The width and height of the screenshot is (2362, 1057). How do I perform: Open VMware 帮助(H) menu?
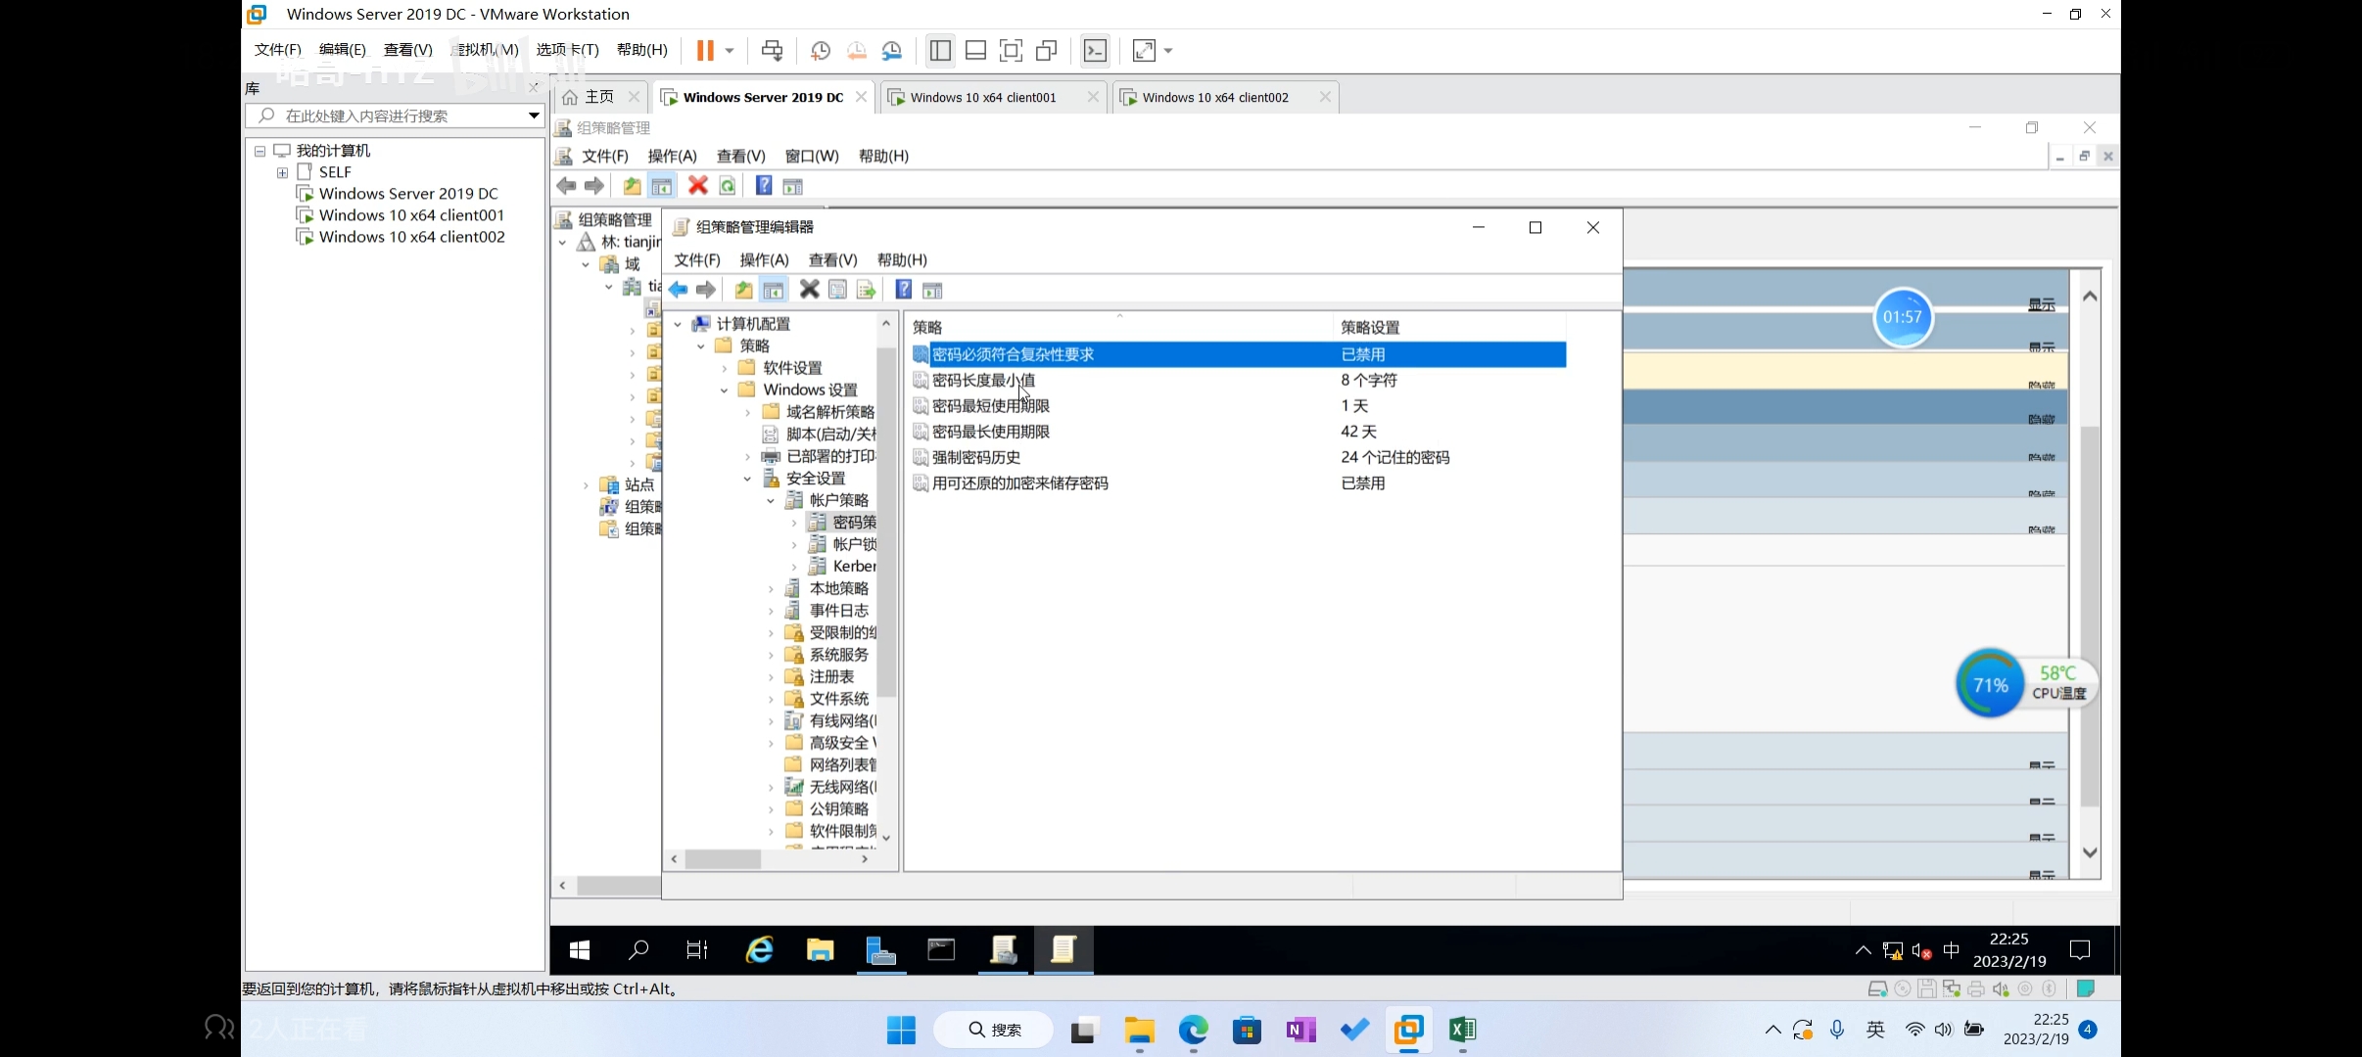(642, 50)
